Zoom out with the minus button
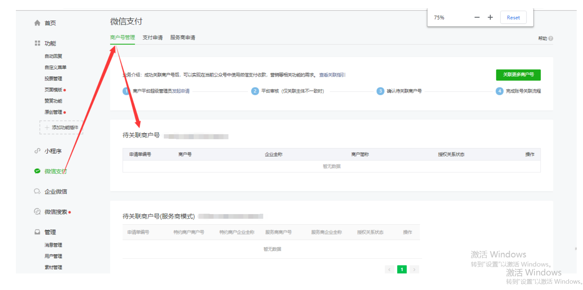This screenshot has height=290, width=583. tap(477, 18)
